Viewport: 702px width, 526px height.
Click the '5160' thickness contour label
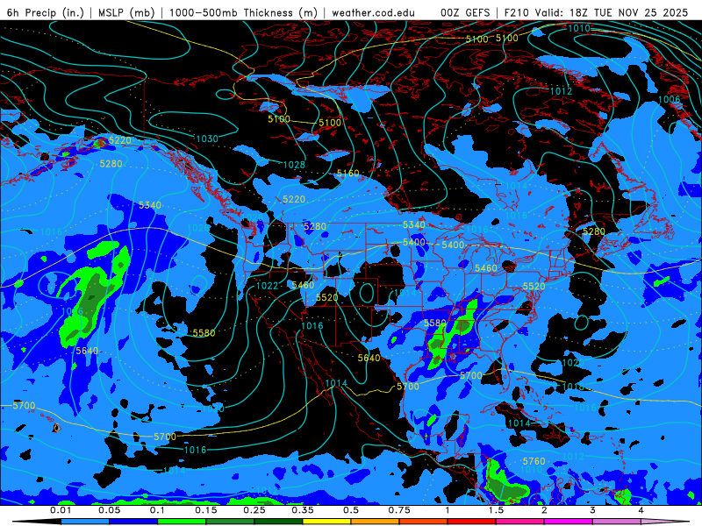[347, 173]
